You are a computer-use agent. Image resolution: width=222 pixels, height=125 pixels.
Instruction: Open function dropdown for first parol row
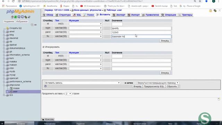(x=86, y=32)
